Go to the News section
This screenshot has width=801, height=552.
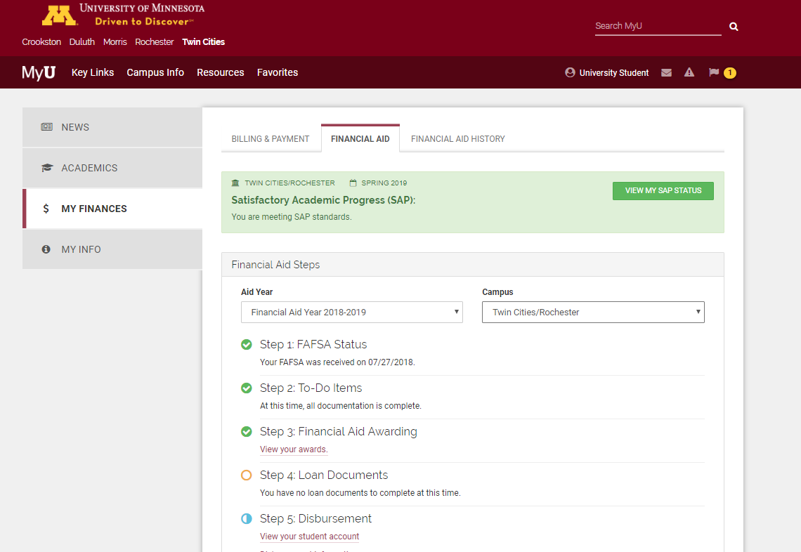pyautogui.click(x=112, y=127)
